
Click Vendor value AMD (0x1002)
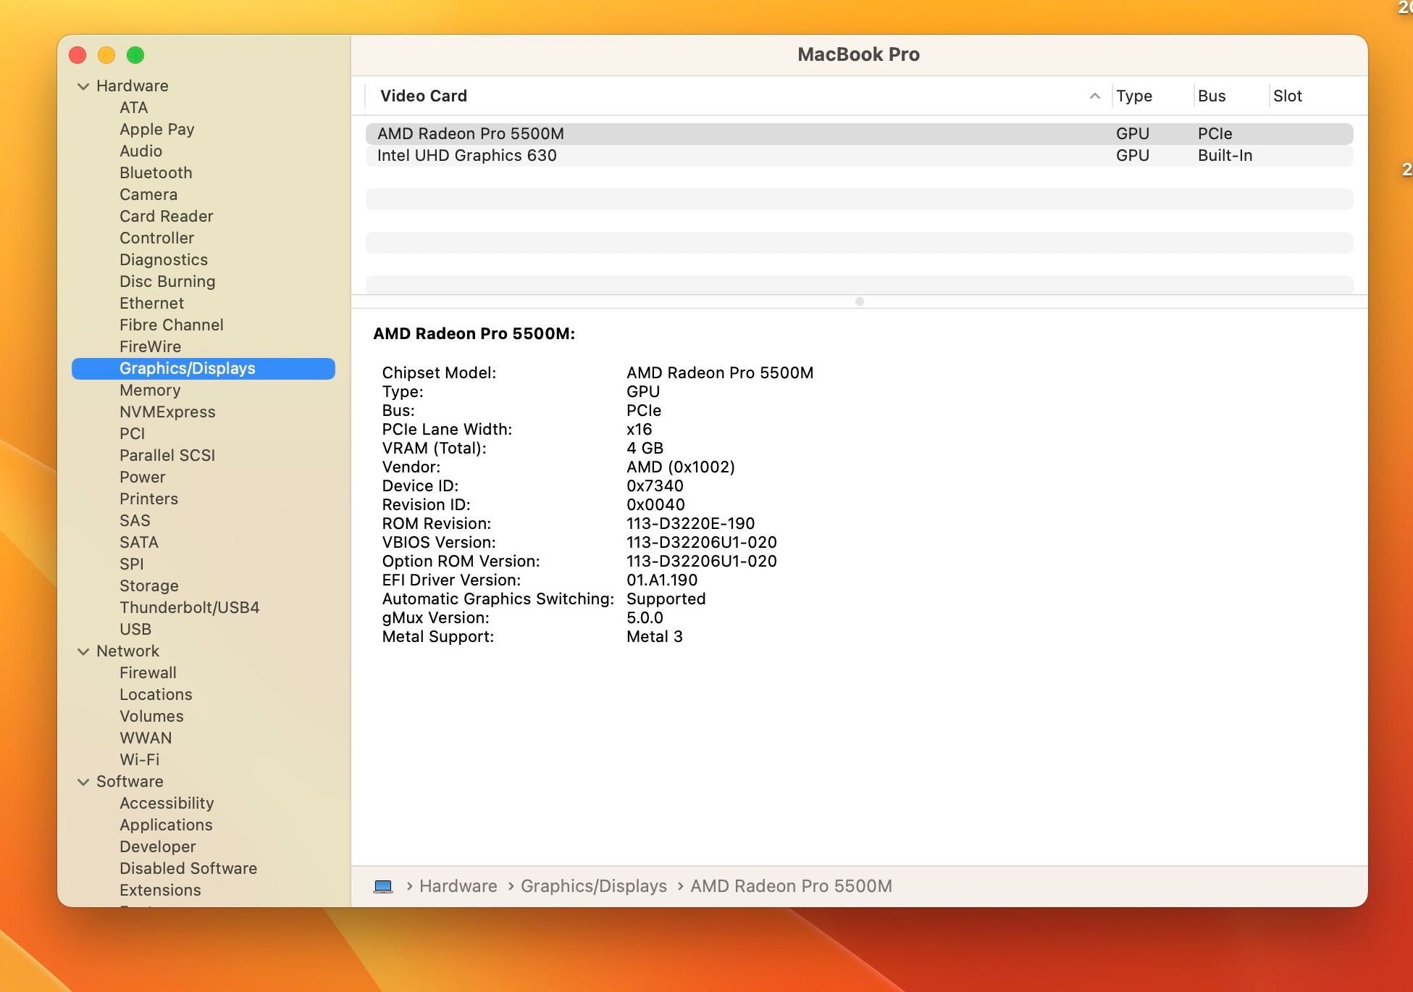[x=681, y=467]
